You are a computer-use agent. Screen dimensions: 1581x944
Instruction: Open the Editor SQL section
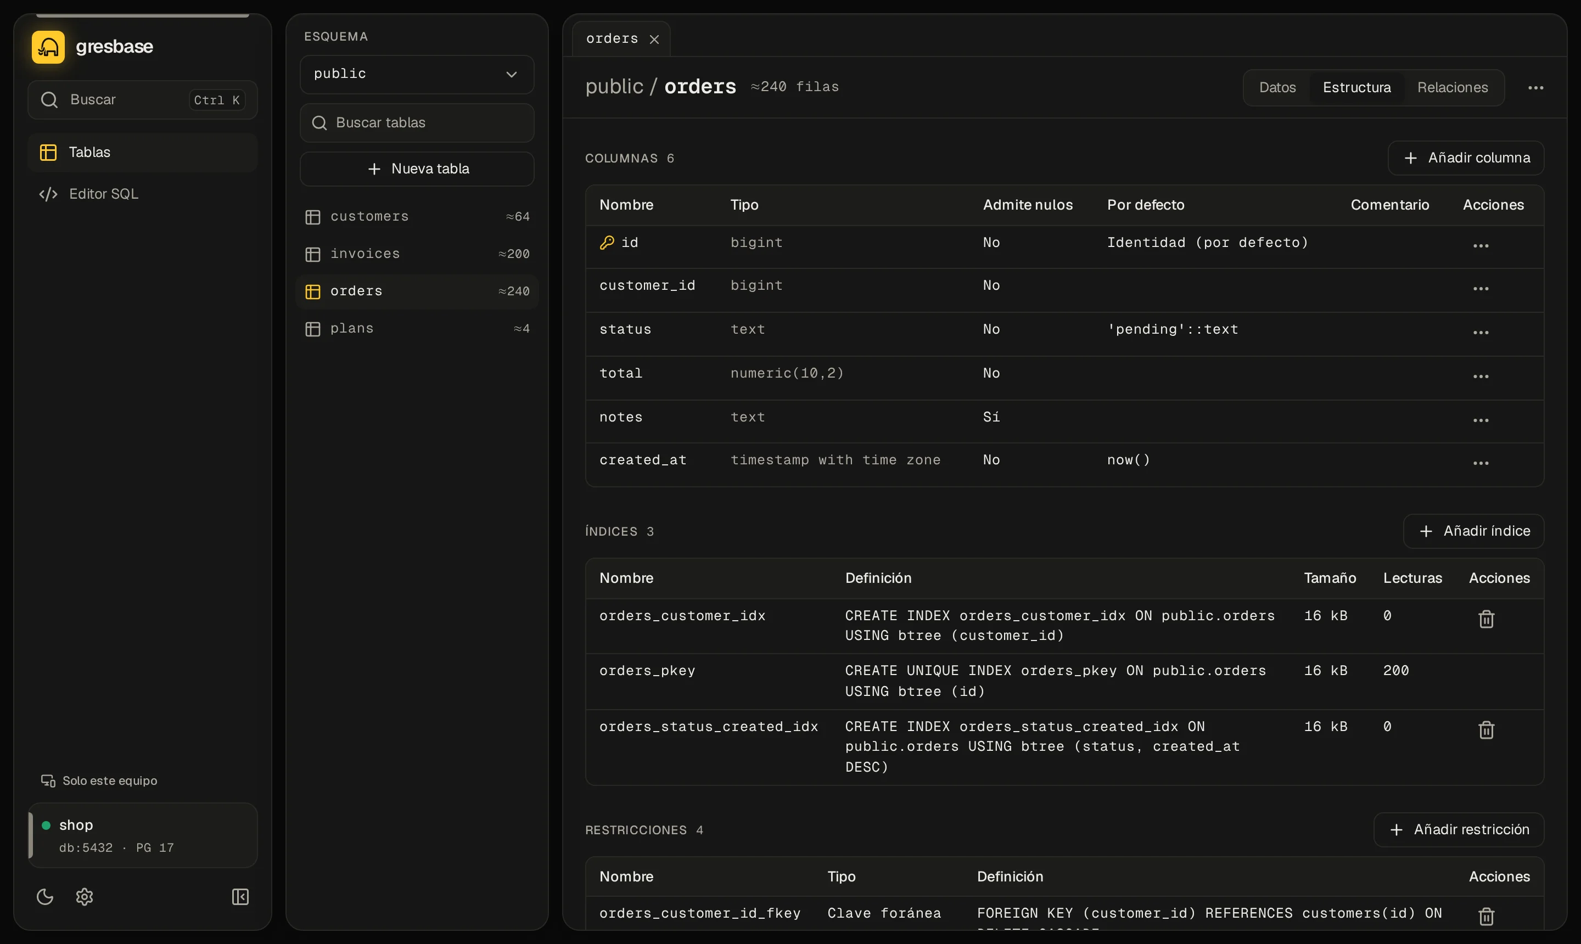tap(143, 194)
